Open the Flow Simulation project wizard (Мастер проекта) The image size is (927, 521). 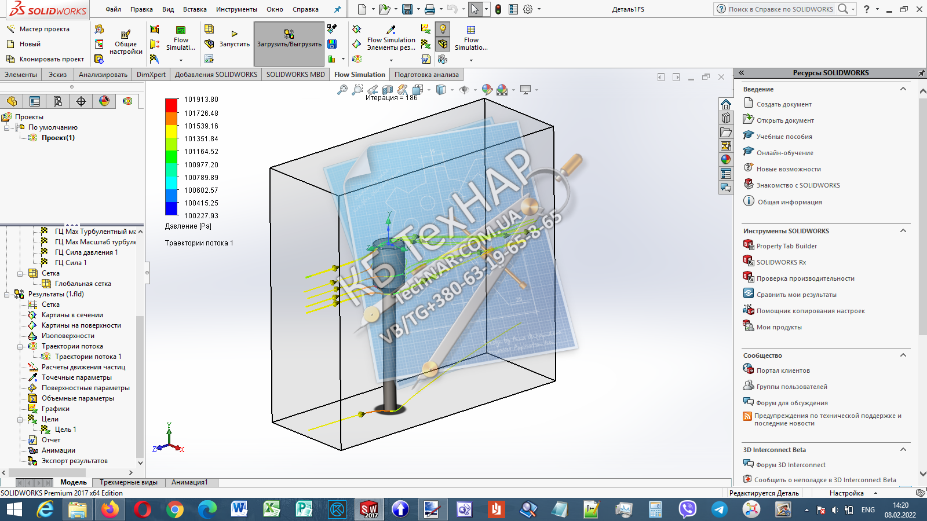click(38, 29)
